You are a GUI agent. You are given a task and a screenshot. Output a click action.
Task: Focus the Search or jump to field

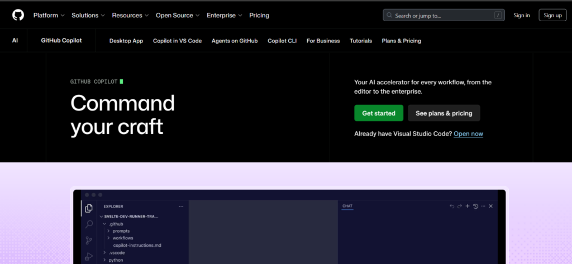tap(444, 15)
